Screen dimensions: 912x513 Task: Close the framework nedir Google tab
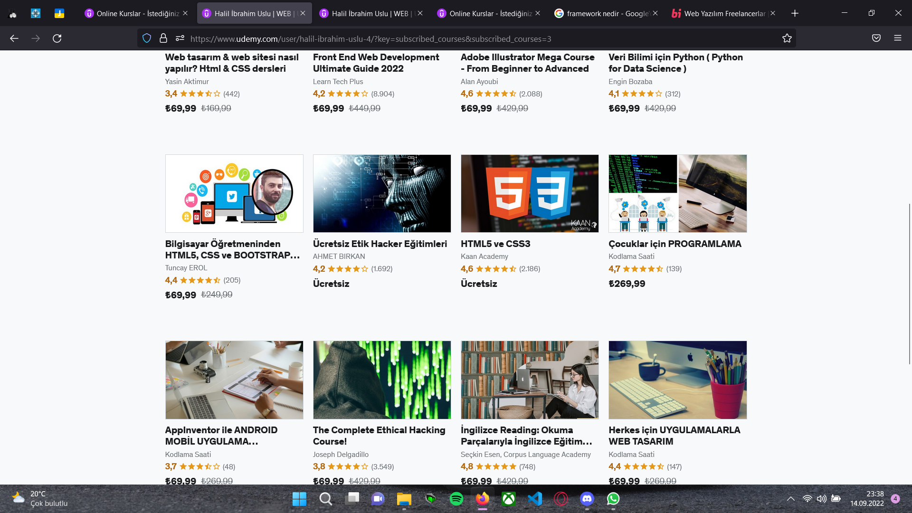tap(655, 13)
